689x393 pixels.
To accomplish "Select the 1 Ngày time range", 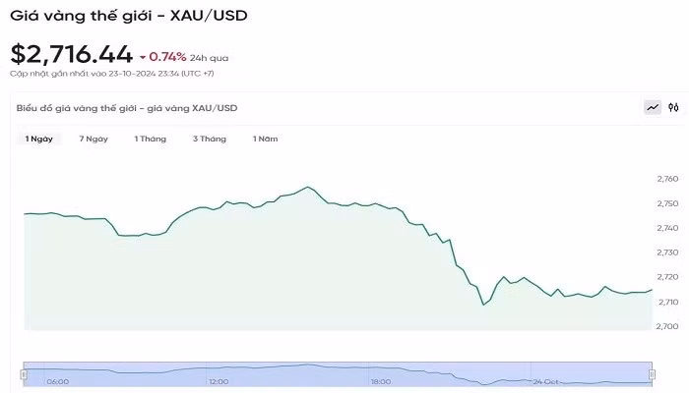I will tap(39, 139).
